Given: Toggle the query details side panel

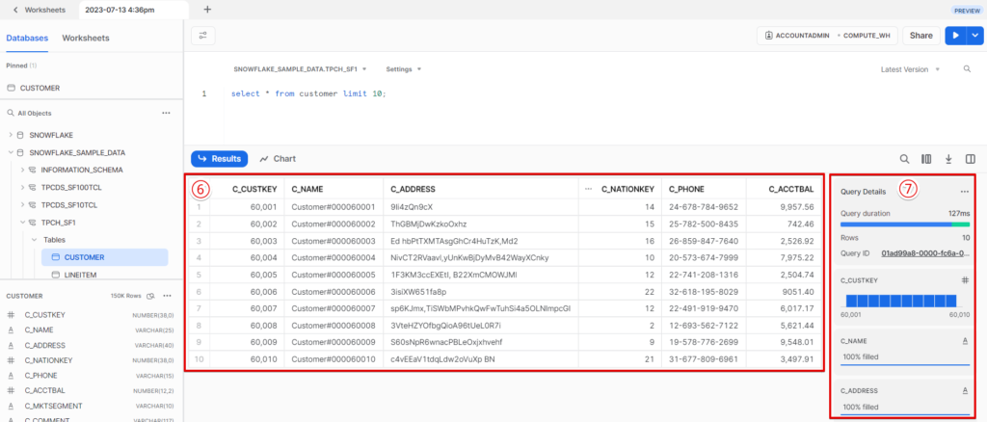Looking at the screenshot, I should pos(971,159).
